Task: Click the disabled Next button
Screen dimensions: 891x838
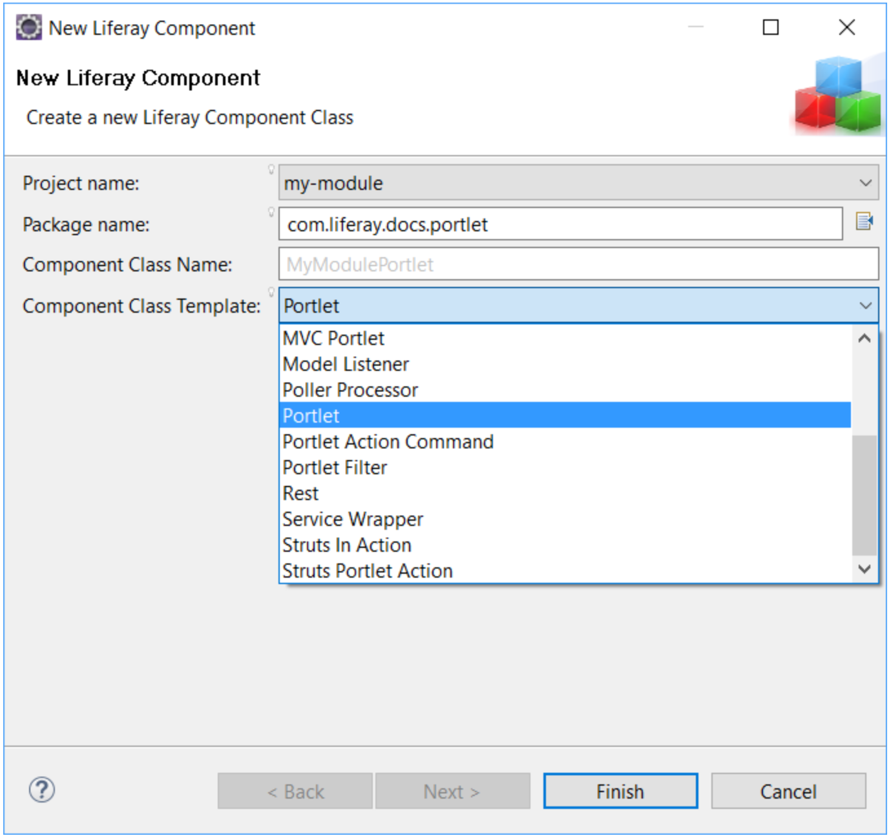Action: point(452,791)
